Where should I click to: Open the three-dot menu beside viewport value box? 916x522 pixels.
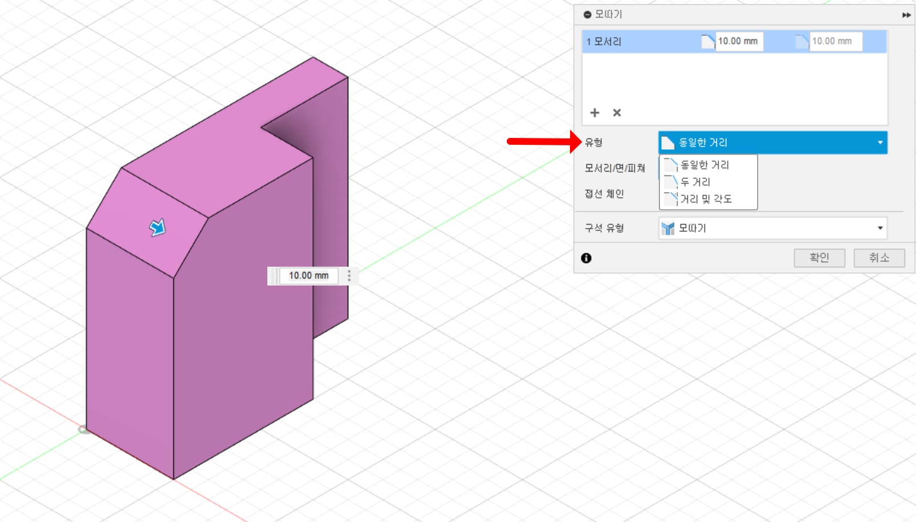(x=349, y=276)
